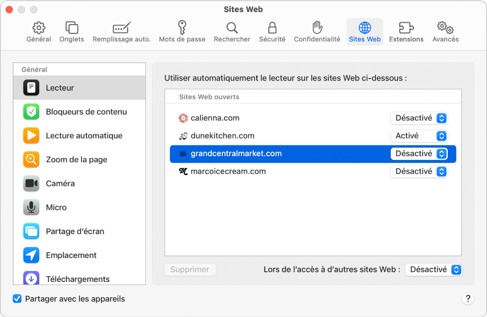Click the calienna.com favicon
Viewport: 487px width, 317px height.
183,118
